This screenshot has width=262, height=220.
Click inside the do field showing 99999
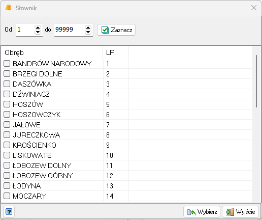tap(70, 30)
